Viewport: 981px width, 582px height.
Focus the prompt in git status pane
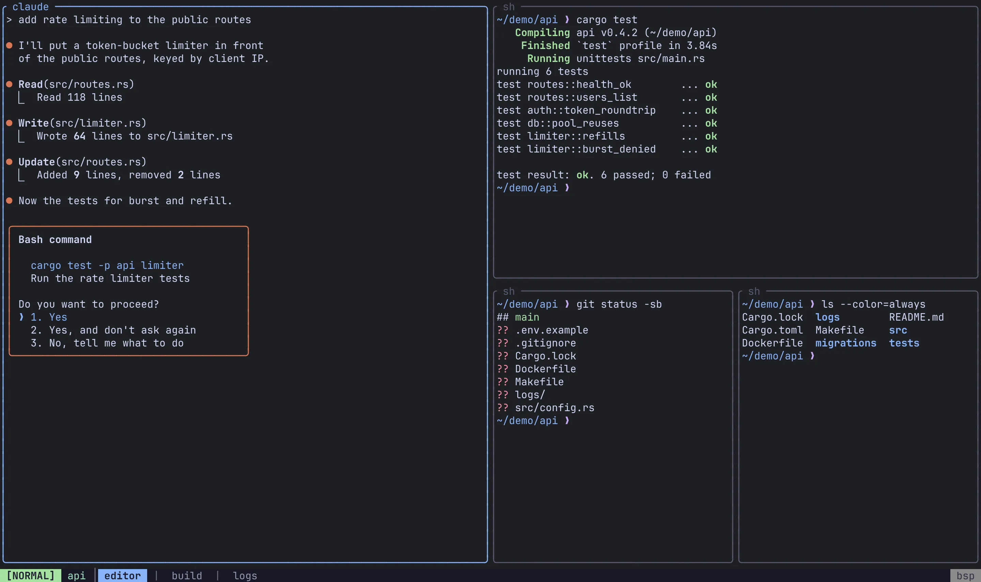pos(567,420)
